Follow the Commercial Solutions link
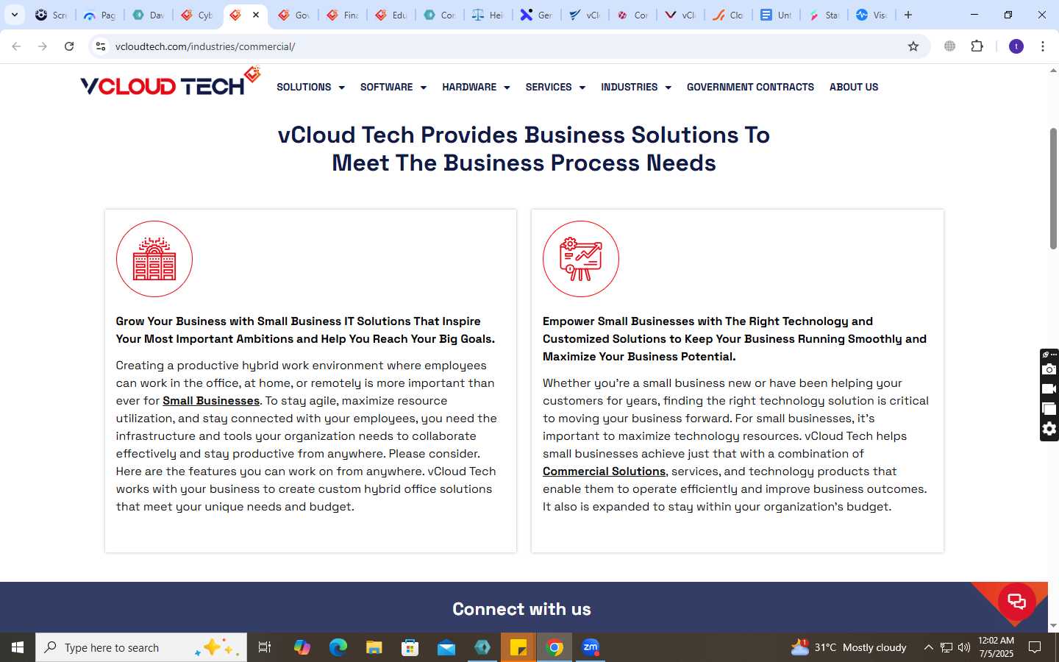The width and height of the screenshot is (1059, 662). (x=604, y=471)
